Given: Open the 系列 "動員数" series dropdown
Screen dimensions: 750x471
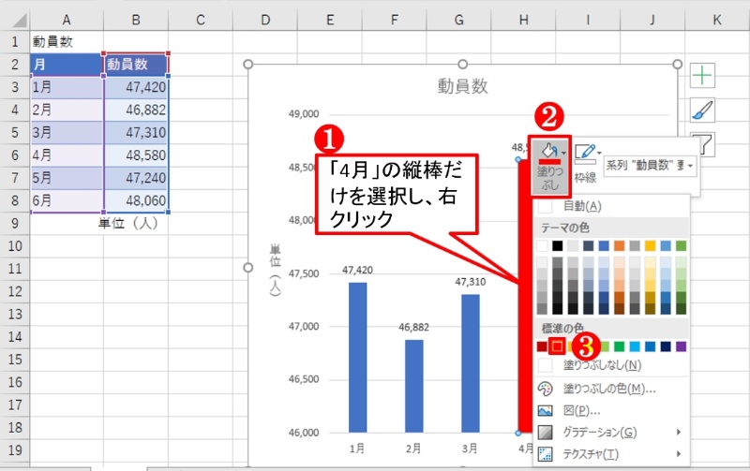Looking at the screenshot, I should coord(651,165).
